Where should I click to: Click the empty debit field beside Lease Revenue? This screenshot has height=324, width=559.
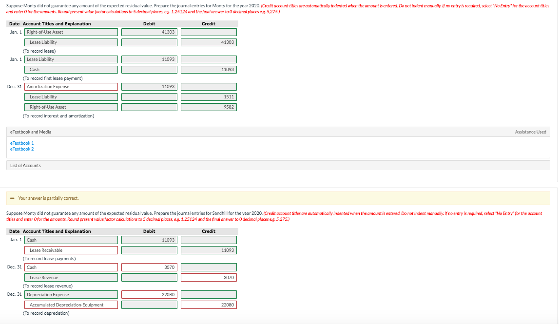pyautogui.click(x=149, y=278)
